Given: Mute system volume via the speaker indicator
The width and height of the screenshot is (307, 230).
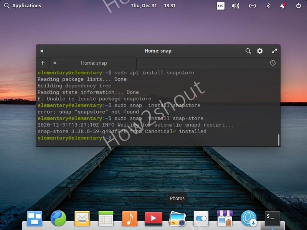Looking at the screenshot, I should [235, 6].
